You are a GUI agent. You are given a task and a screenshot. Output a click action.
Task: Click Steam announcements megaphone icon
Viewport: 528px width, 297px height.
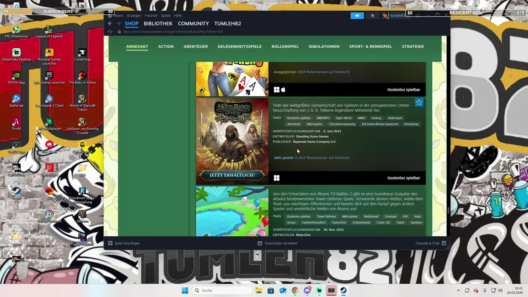(357, 16)
